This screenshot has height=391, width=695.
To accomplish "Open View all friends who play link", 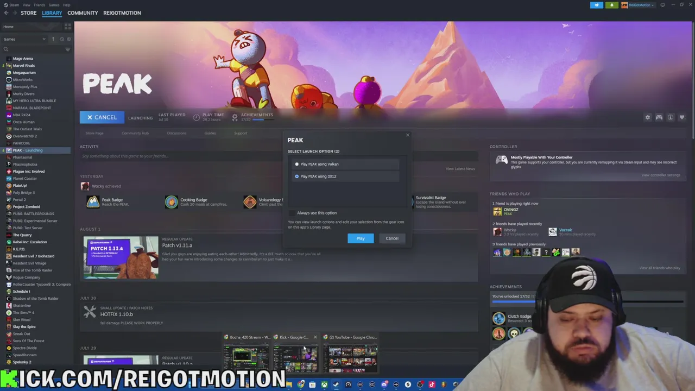I will (x=659, y=268).
